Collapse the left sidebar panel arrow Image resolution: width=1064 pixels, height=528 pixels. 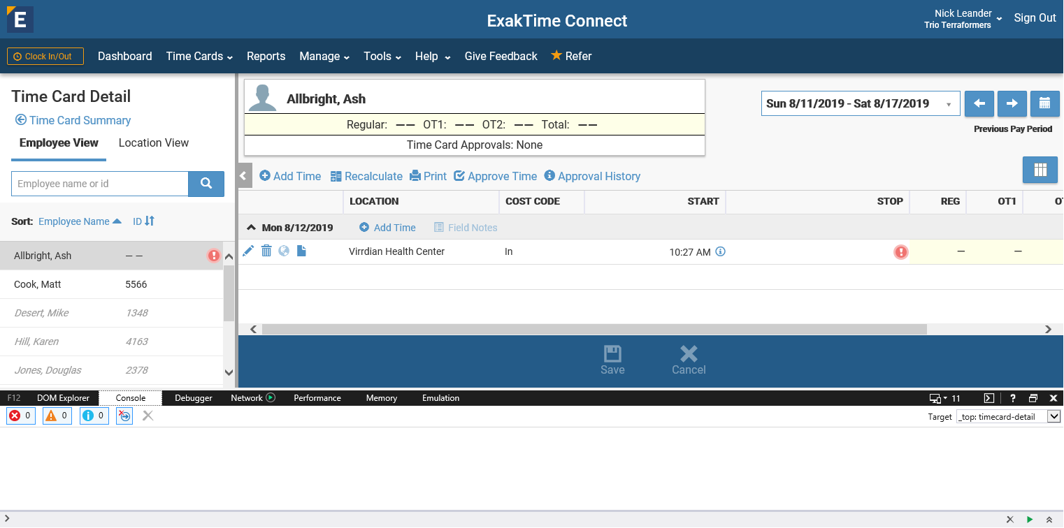click(243, 175)
